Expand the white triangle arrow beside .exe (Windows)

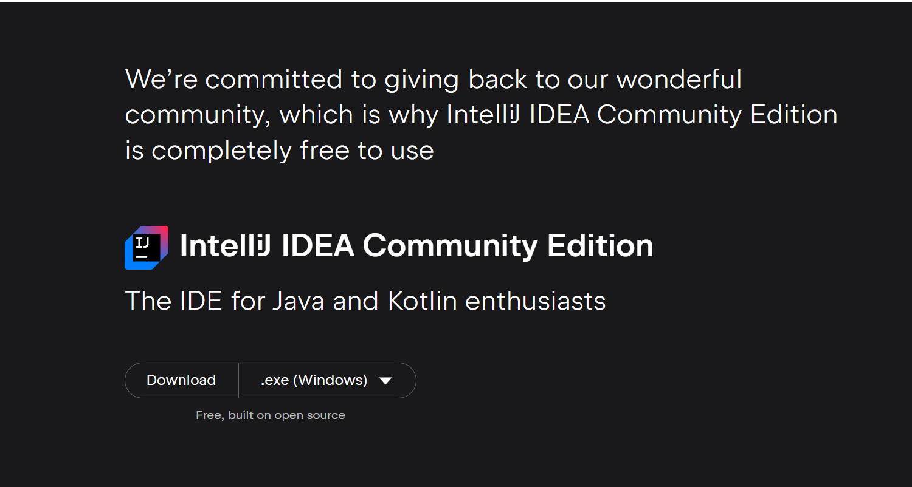(x=385, y=381)
